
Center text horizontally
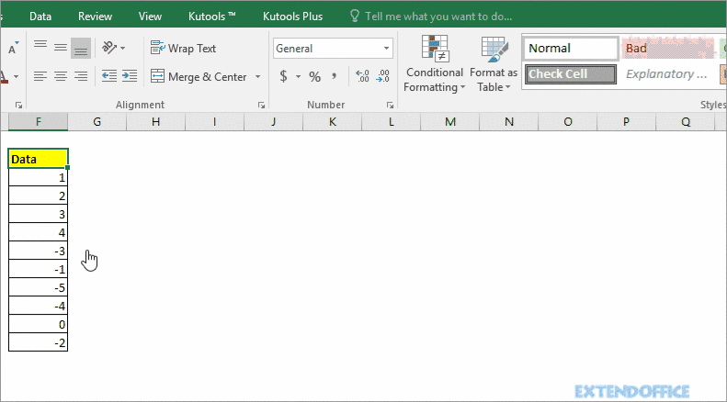click(x=61, y=76)
